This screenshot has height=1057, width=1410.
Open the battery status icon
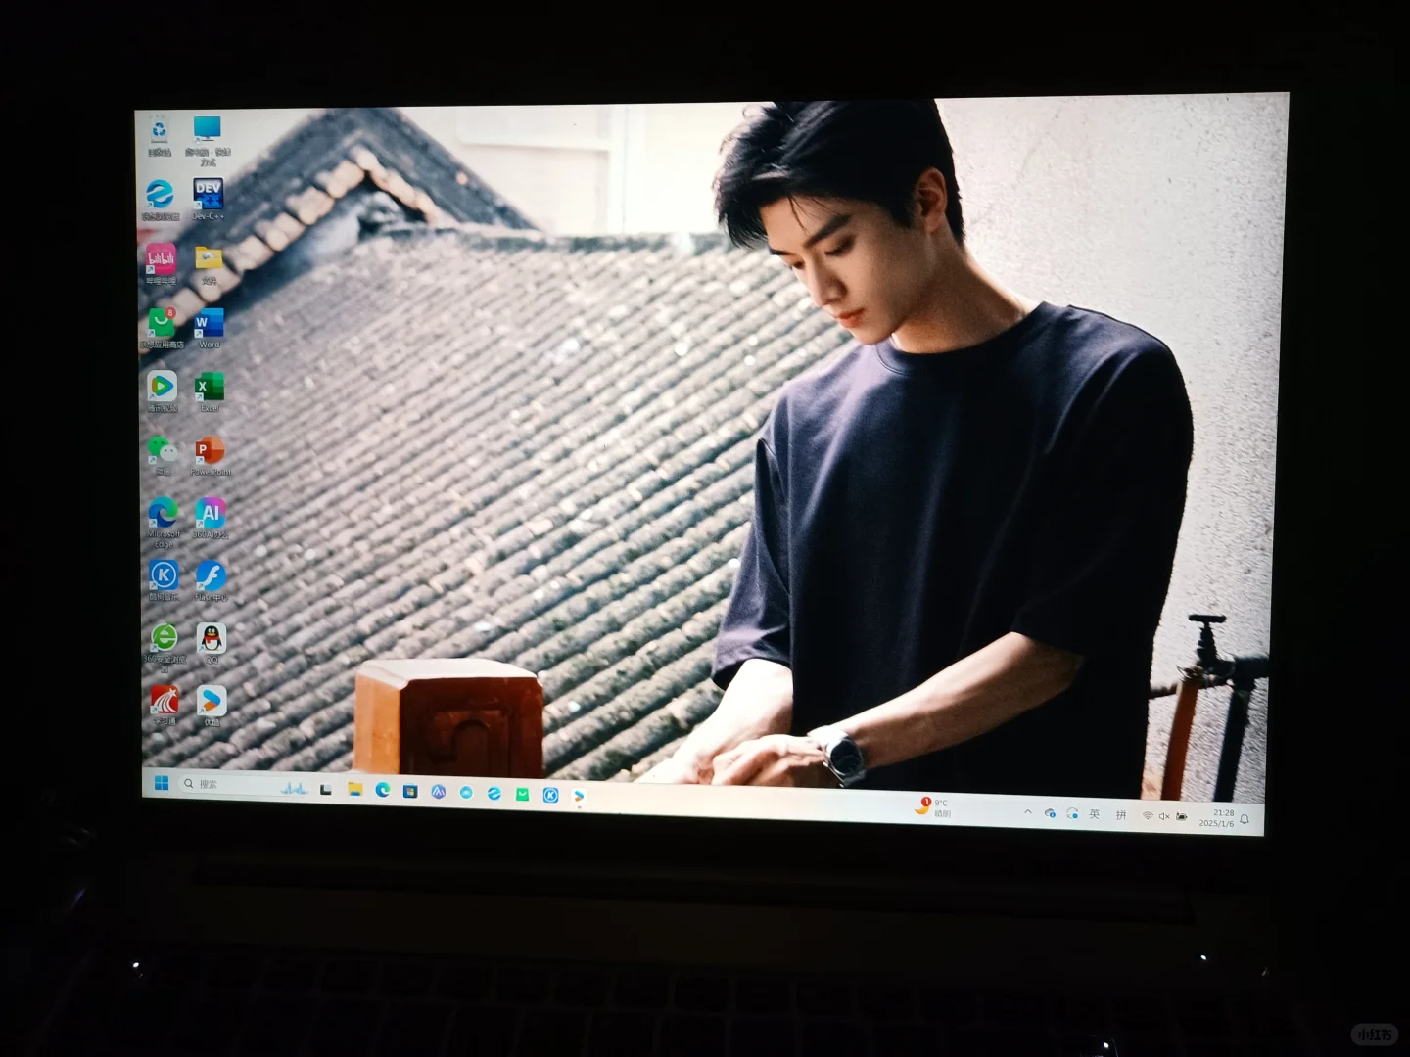coord(1182,817)
